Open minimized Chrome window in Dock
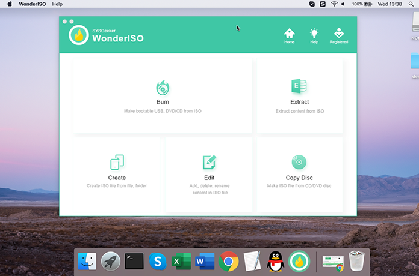Screen dimensions: 419x276 coord(333,262)
